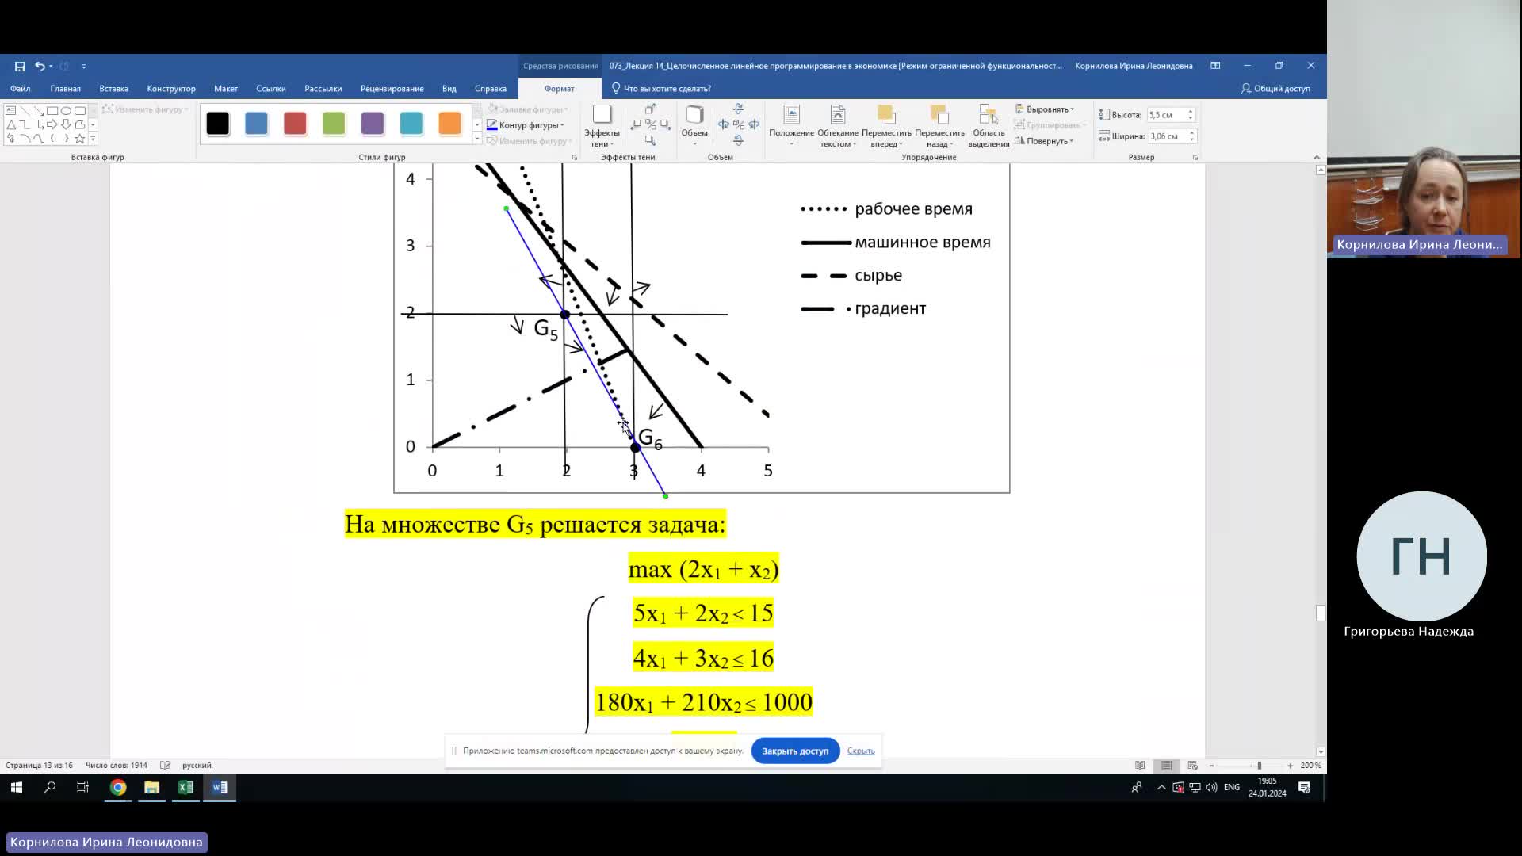1522x856 pixels.
Task: Select the right block arrow shape
Action: click(52, 124)
